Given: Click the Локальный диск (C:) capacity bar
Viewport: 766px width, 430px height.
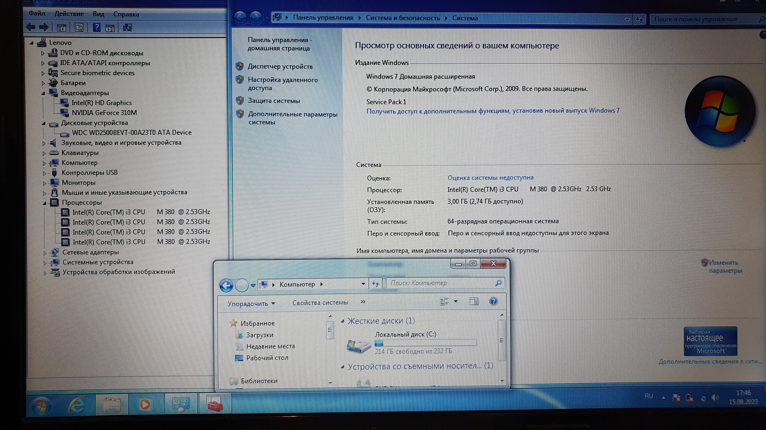Looking at the screenshot, I should tap(426, 343).
